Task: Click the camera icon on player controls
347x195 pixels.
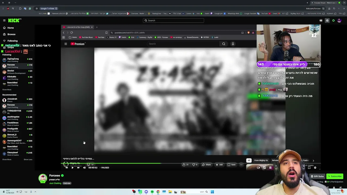Action: coord(258,168)
